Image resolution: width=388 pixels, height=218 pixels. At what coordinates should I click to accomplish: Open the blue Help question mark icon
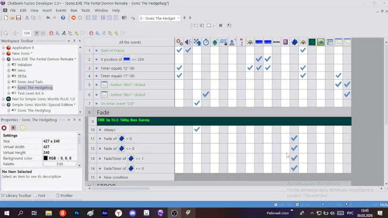(x=63, y=18)
